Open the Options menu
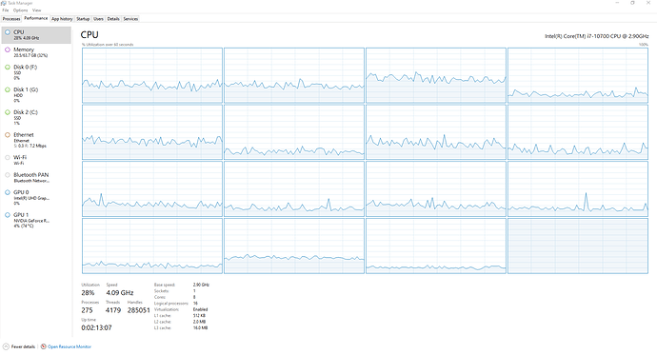657x355 pixels. [x=20, y=10]
